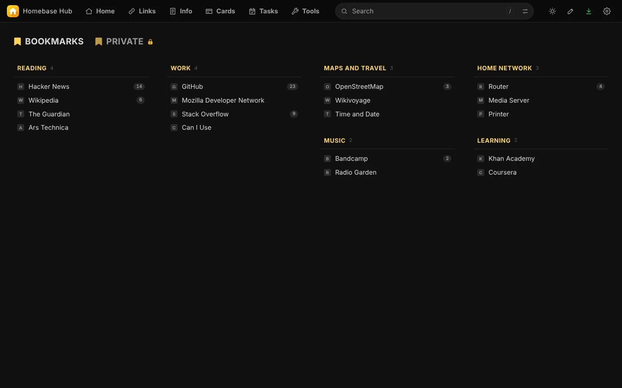Open the Ars Technica bookmark
This screenshot has width=622, height=388.
pos(81,128)
